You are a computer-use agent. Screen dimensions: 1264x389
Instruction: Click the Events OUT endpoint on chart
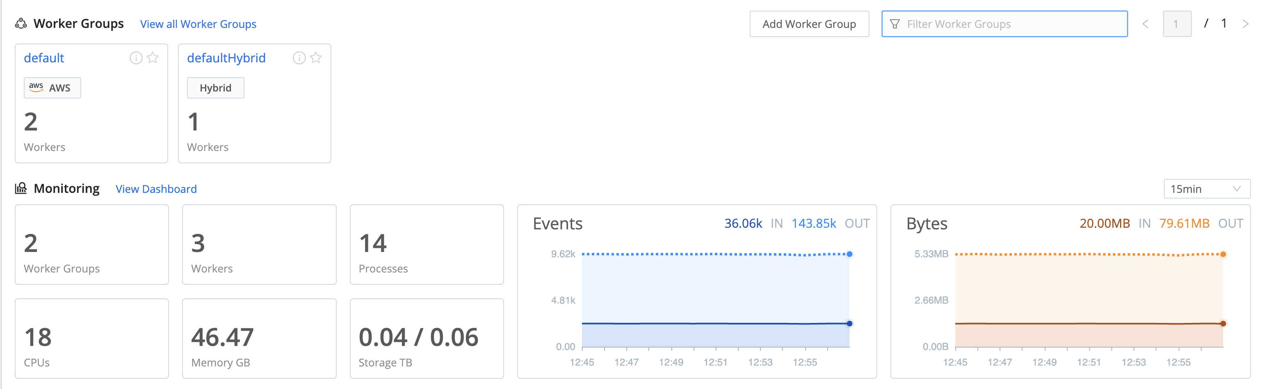point(849,254)
